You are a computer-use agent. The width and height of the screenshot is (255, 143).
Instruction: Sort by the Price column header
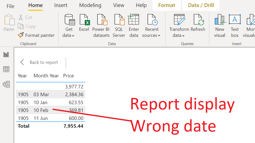click(68, 76)
